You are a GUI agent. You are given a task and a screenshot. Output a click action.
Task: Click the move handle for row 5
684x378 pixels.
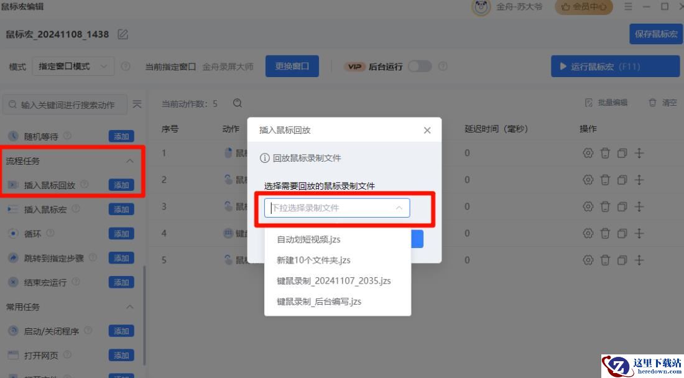tap(639, 260)
